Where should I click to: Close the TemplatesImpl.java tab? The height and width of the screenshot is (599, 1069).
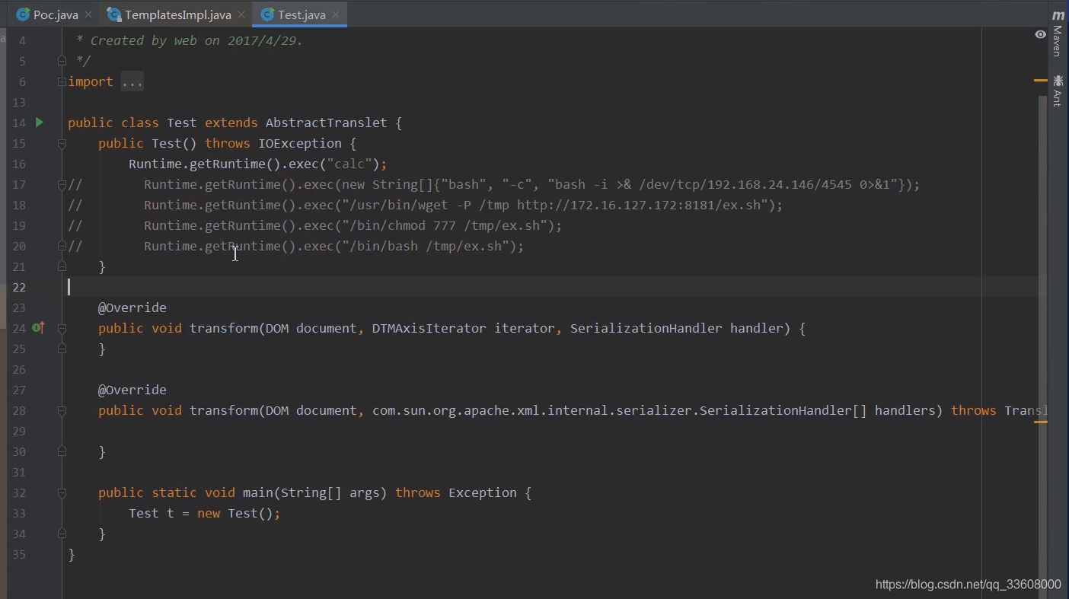point(242,14)
